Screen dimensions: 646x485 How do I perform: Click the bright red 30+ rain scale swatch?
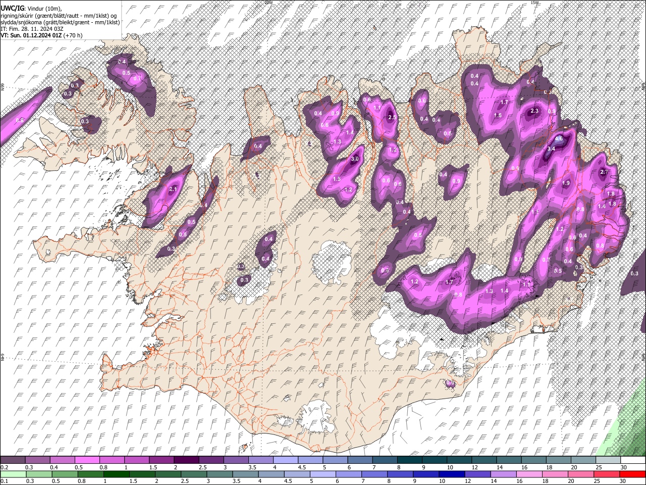point(633,474)
